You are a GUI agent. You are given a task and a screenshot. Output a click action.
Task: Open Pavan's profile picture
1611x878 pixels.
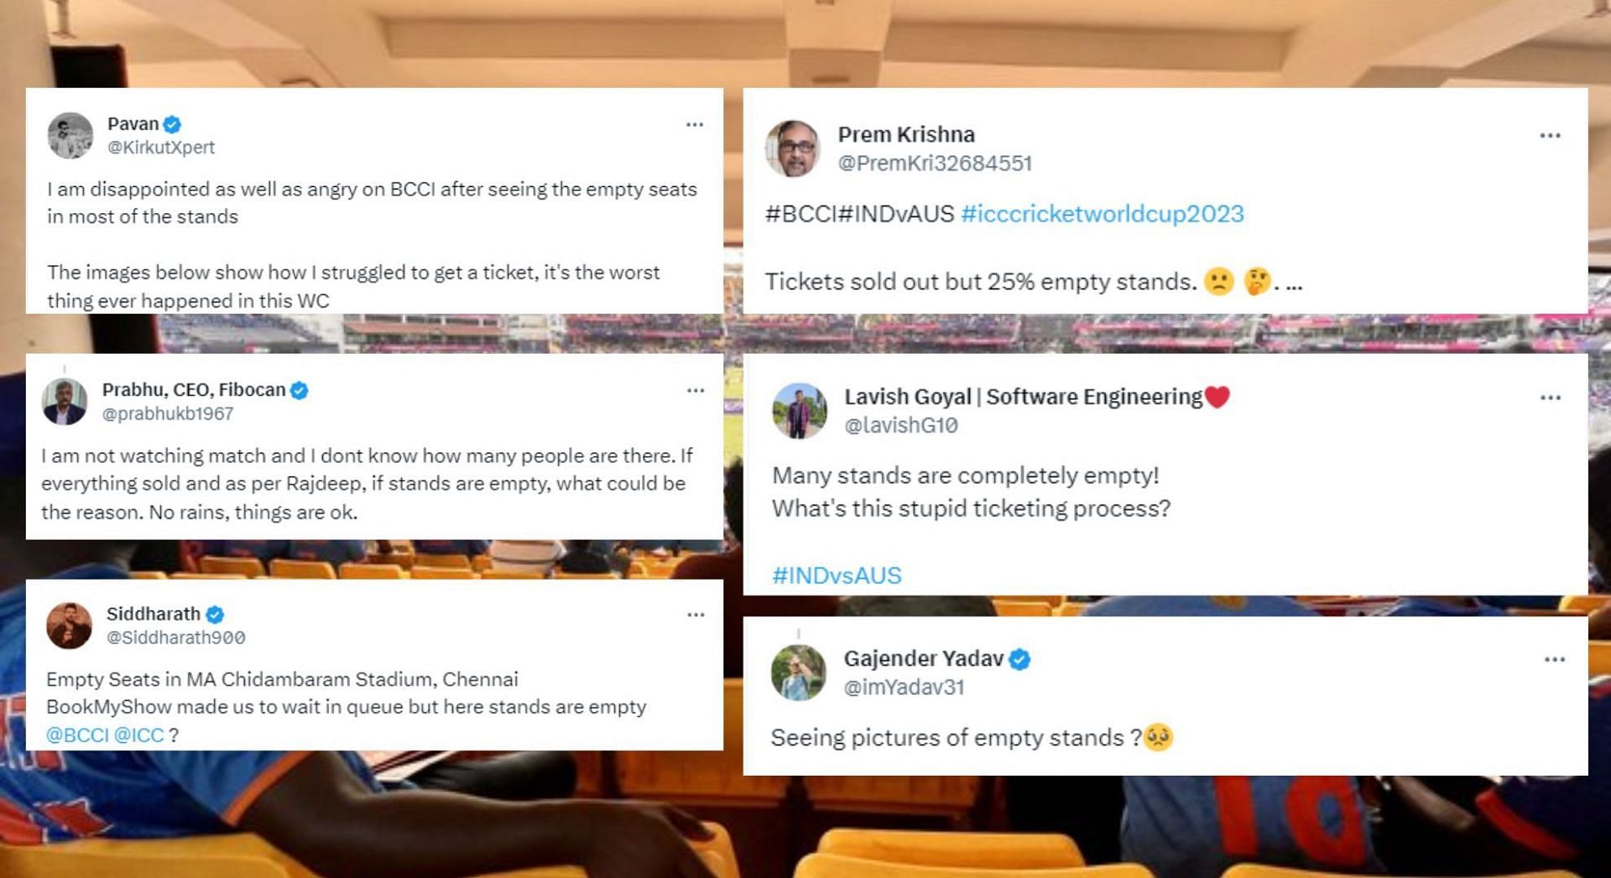coord(70,136)
